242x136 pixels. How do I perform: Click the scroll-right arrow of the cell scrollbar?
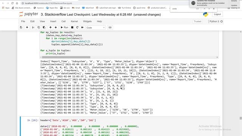point(217,57)
